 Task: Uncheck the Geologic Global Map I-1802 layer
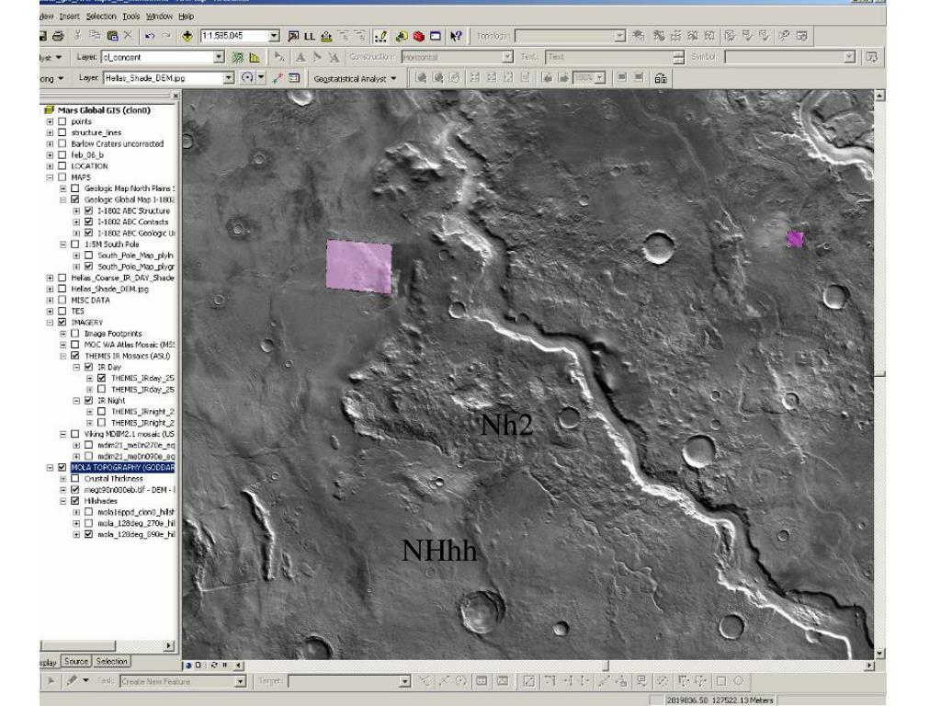(75, 199)
